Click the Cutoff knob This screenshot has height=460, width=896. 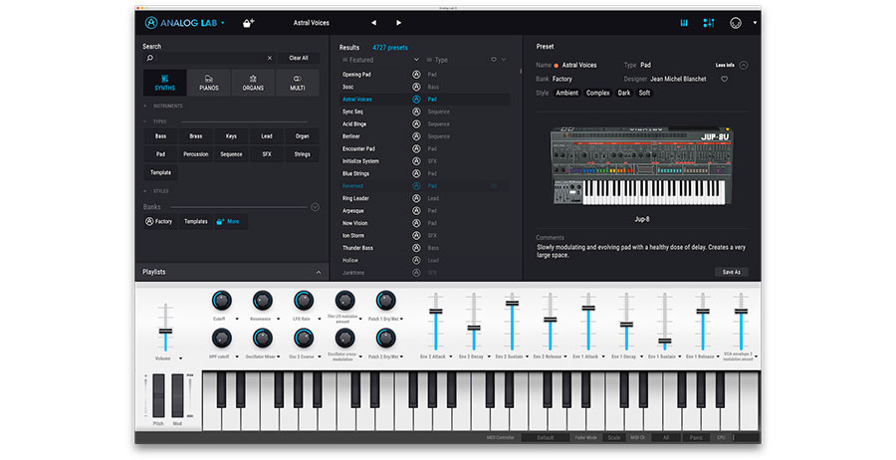221,300
